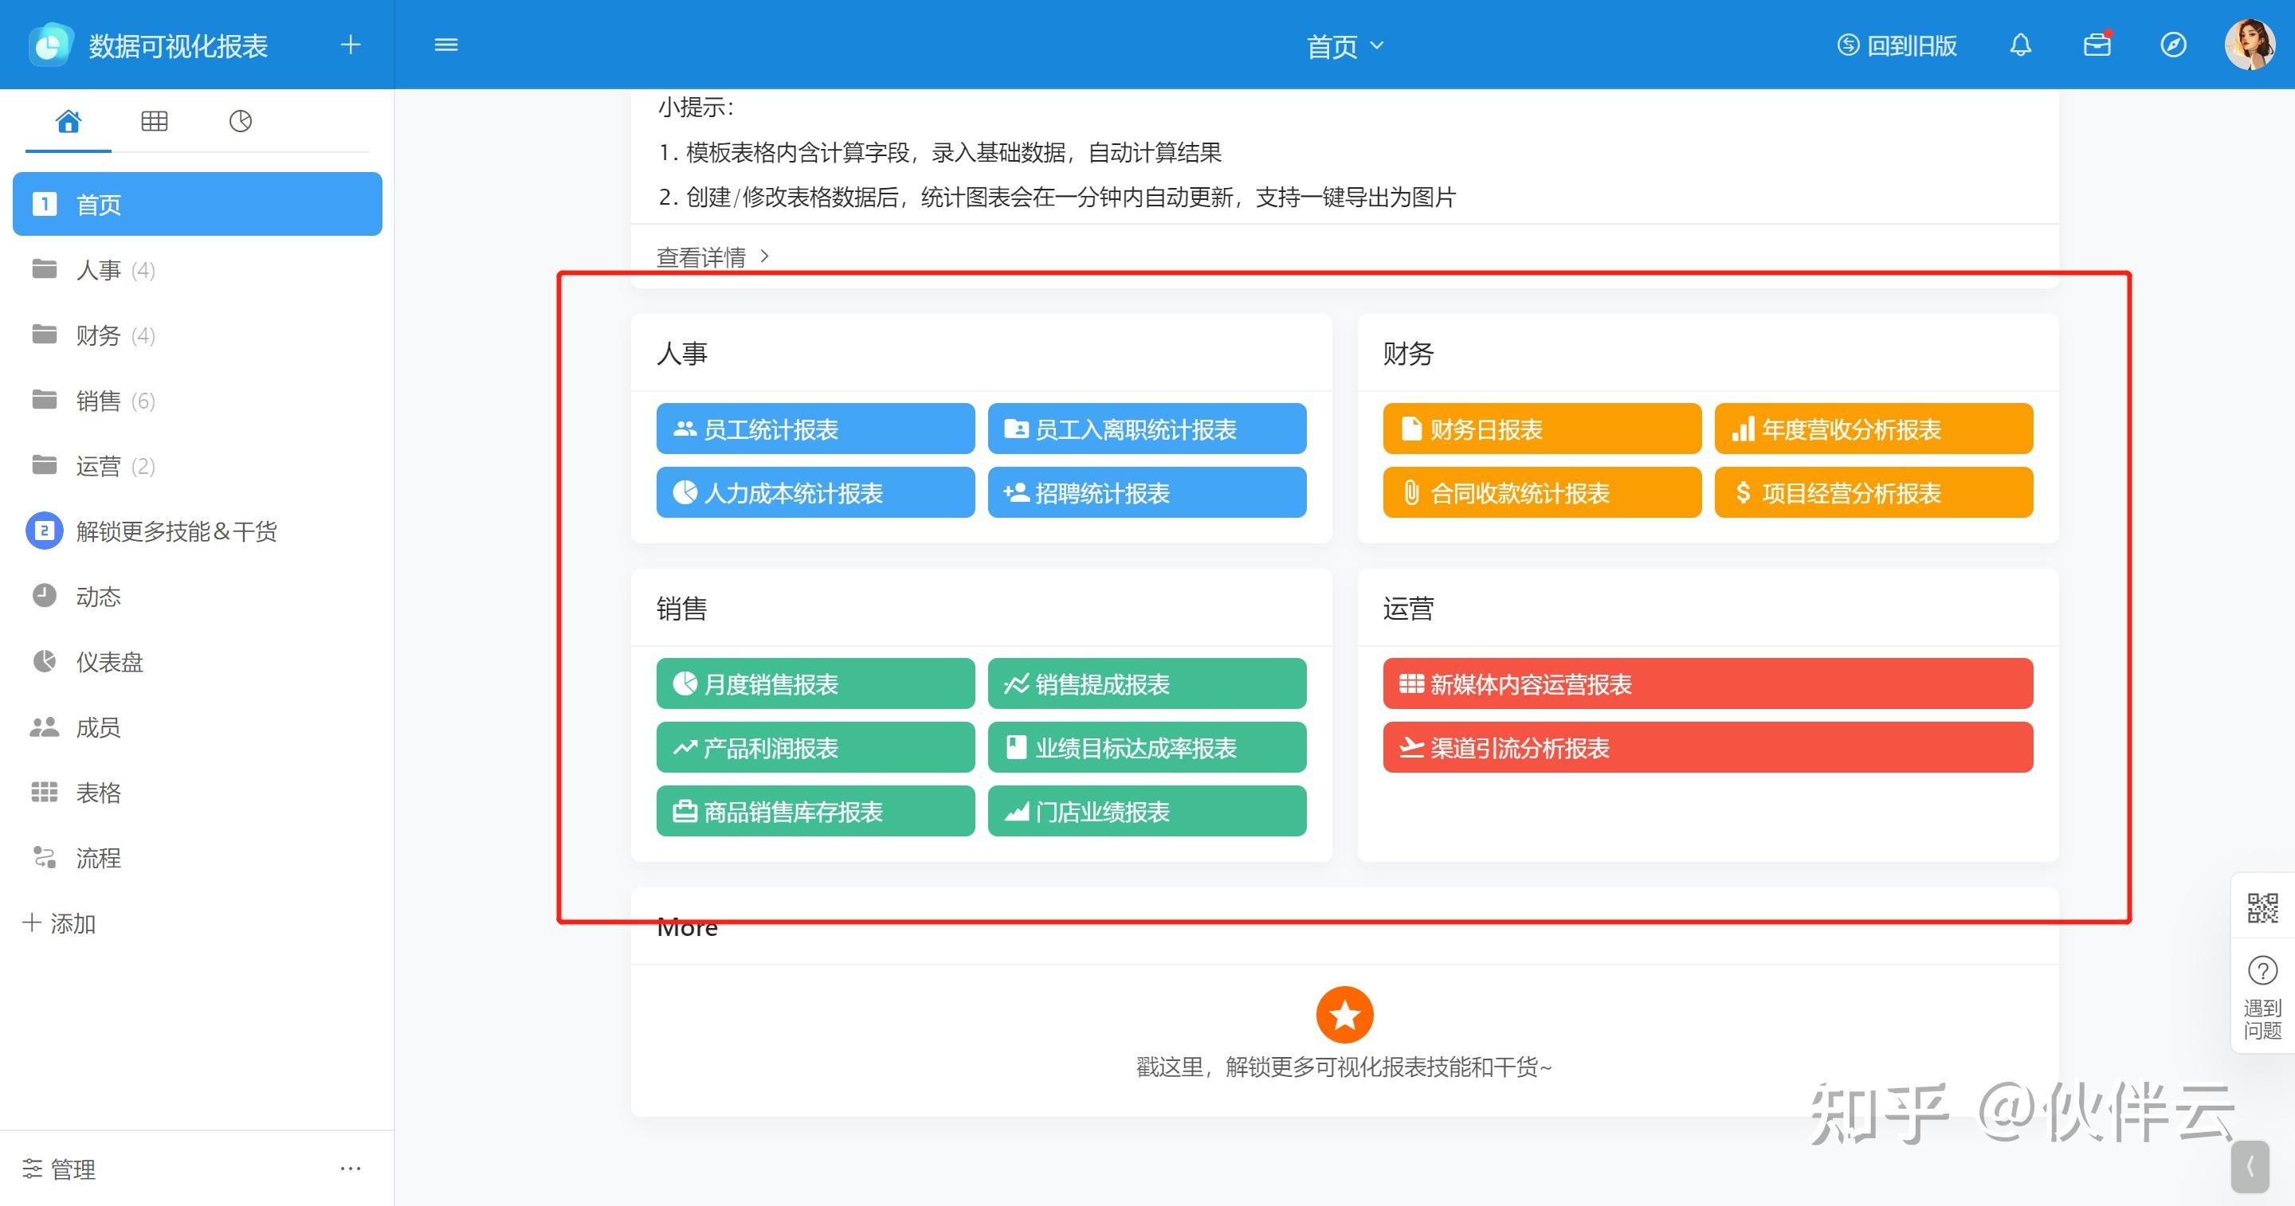Open the QR code icon
Image resolution: width=2295 pixels, height=1206 pixels.
click(x=2262, y=907)
